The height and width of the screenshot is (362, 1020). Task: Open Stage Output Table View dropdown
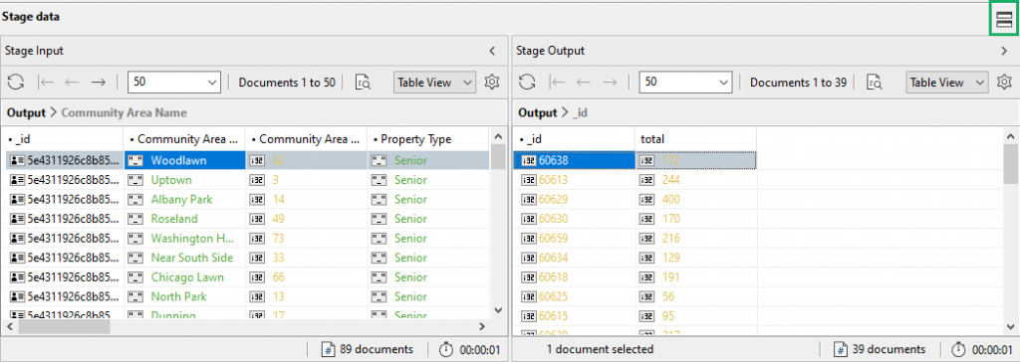[946, 83]
